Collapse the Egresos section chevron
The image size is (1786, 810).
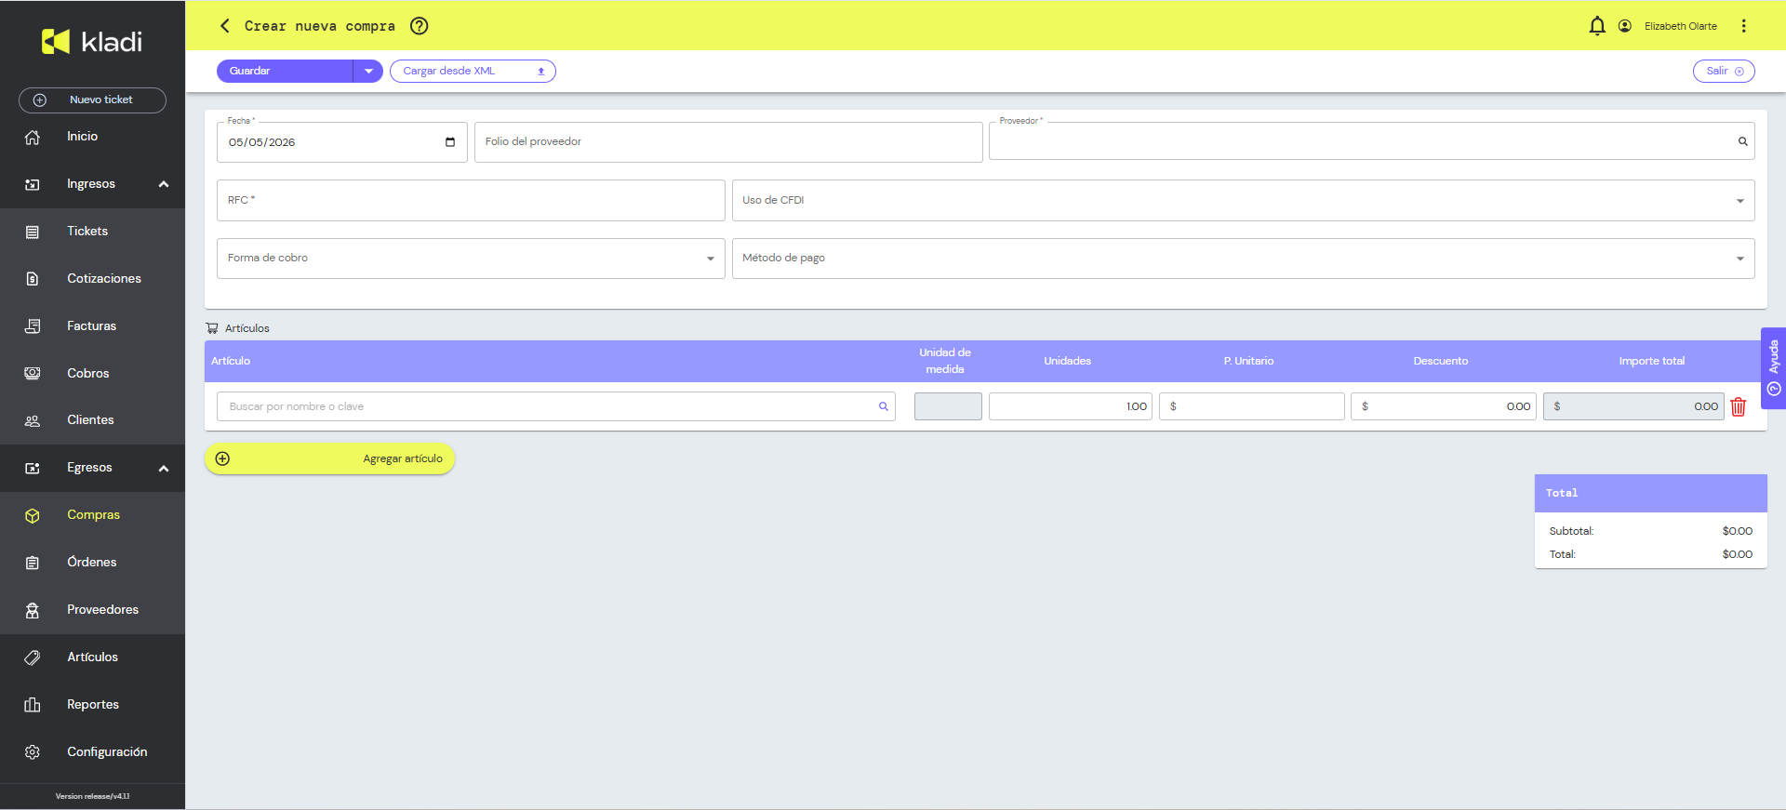(164, 468)
